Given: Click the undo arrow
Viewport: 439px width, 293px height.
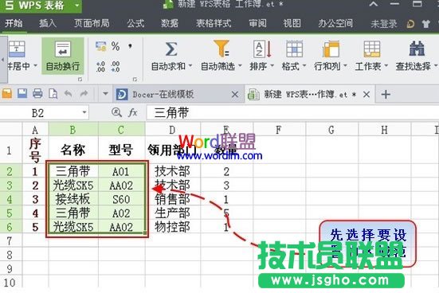Looking at the screenshot, I should click(69, 93).
